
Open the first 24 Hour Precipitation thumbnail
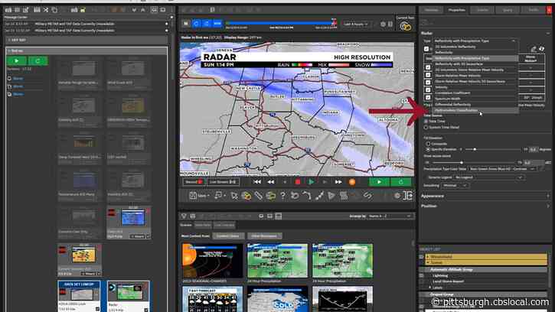pyautogui.click(x=277, y=260)
